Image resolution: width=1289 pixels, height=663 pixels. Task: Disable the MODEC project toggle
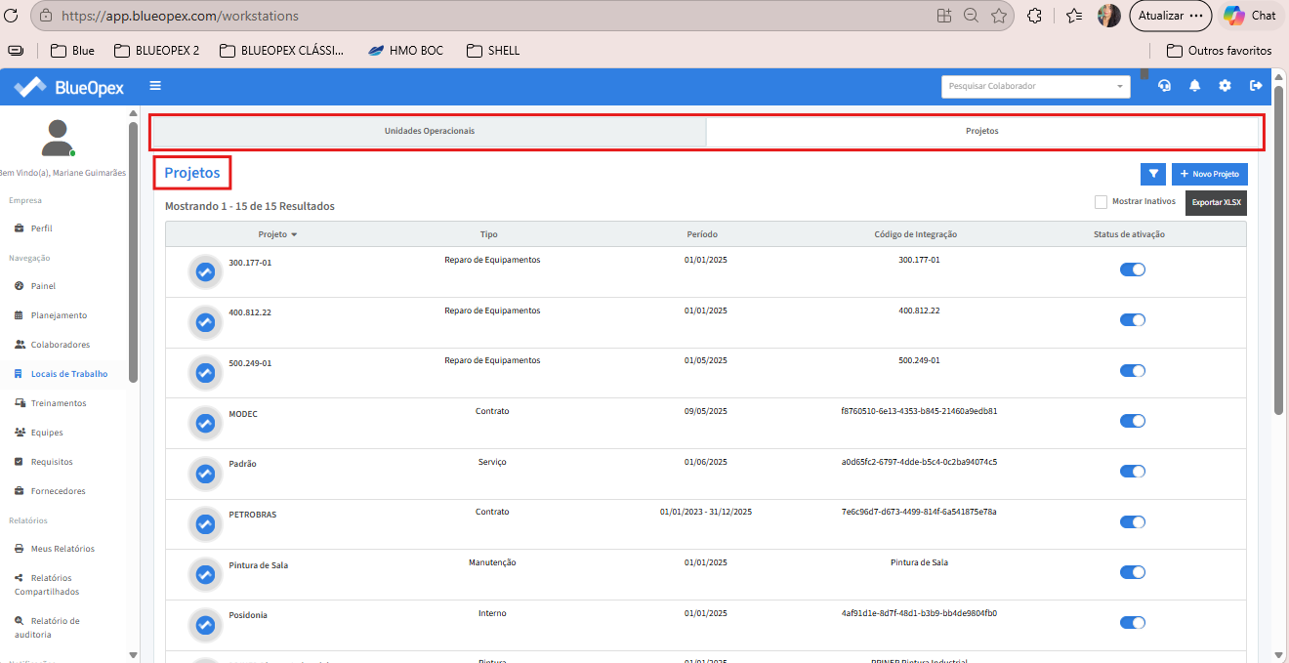click(x=1133, y=421)
